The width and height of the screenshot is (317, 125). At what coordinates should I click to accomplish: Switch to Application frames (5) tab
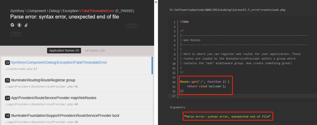pos(64,51)
